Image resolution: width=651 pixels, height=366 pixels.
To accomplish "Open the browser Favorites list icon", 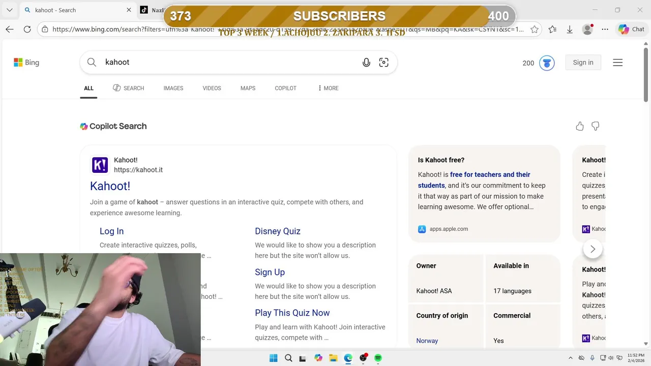I will 552,29.
